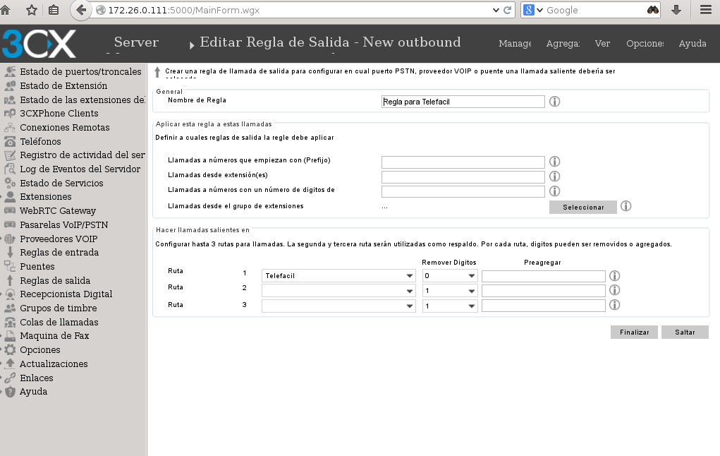The height and width of the screenshot is (456, 720).
Task: Open Estado de puertos/troncales panel
Action: point(80,71)
